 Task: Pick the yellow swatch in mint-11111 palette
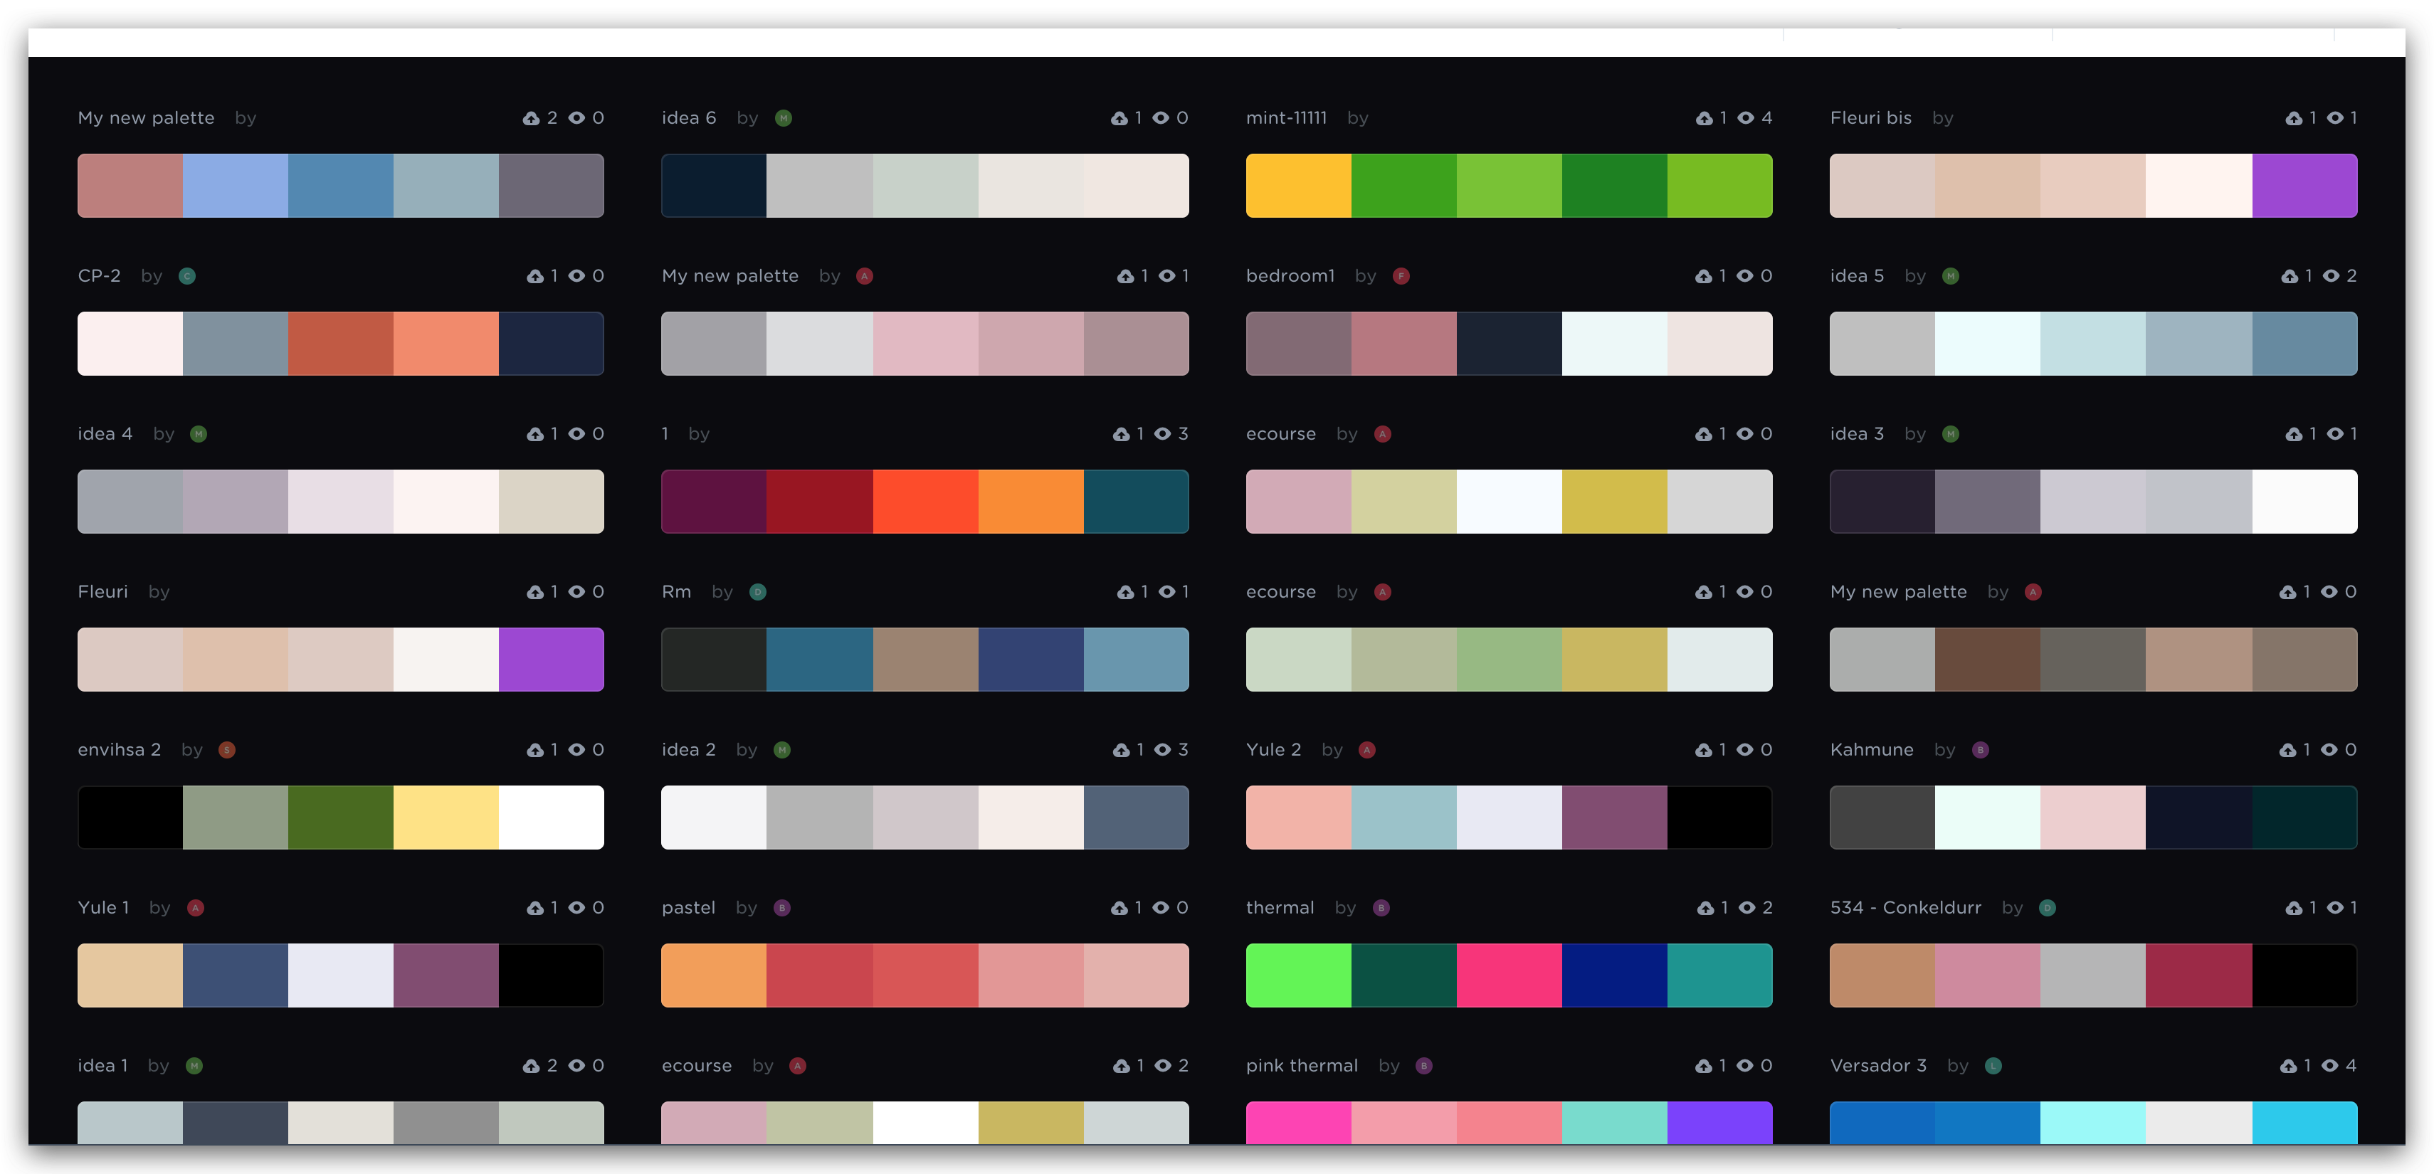click(x=1298, y=186)
